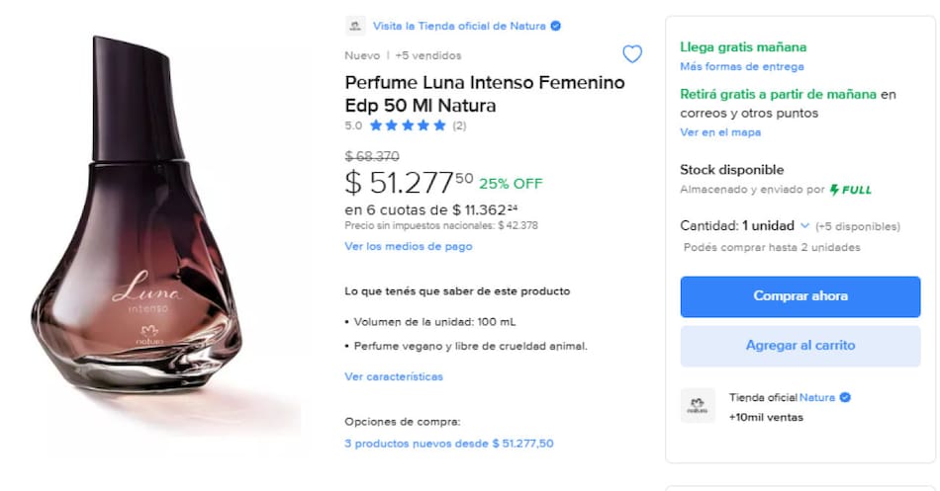Click the Perfume Luna Intenso product title
The height and width of the screenshot is (491, 940).
484,94
